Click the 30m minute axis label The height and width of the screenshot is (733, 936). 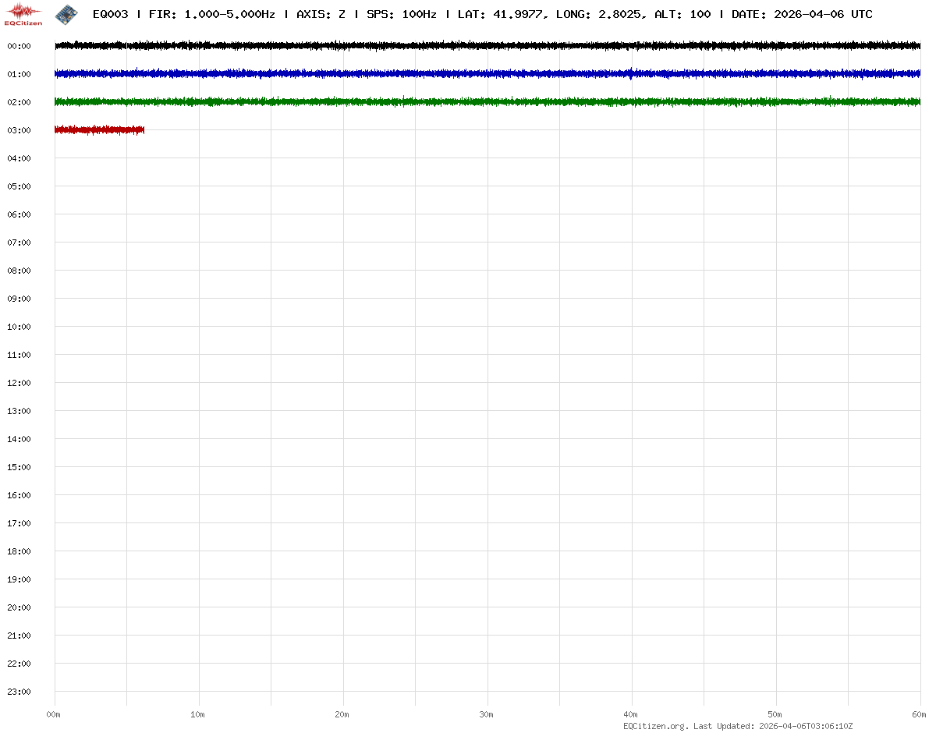click(487, 714)
